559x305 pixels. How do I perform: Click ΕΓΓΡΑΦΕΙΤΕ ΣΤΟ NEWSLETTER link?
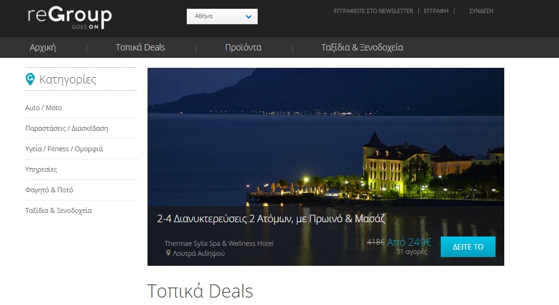[373, 11]
